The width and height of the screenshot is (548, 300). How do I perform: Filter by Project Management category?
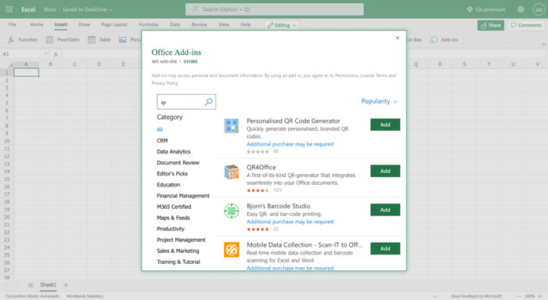click(x=181, y=240)
